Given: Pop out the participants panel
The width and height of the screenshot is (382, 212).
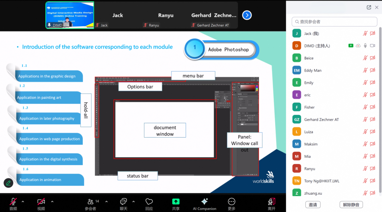Looking at the screenshot, I should point(369,7).
